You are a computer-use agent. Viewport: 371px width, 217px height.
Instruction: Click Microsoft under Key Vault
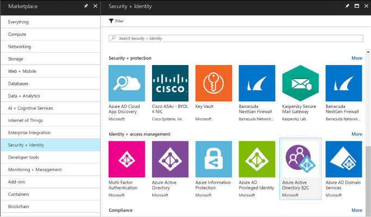203,119
